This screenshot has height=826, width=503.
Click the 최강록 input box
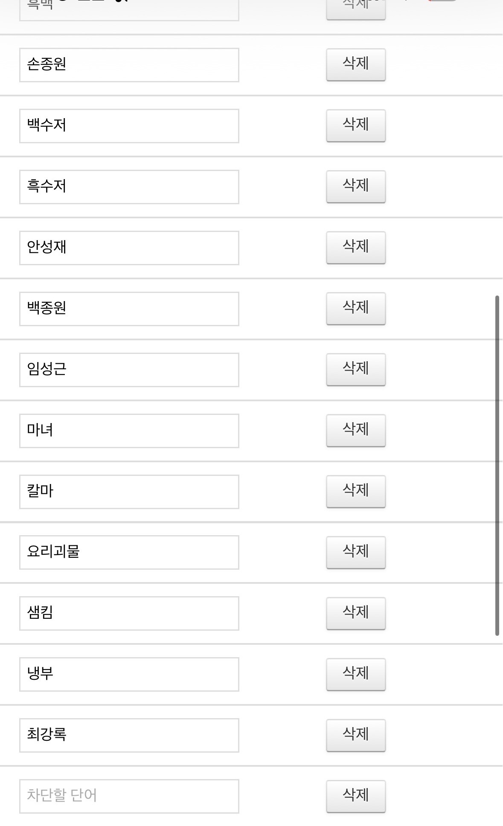pos(129,736)
